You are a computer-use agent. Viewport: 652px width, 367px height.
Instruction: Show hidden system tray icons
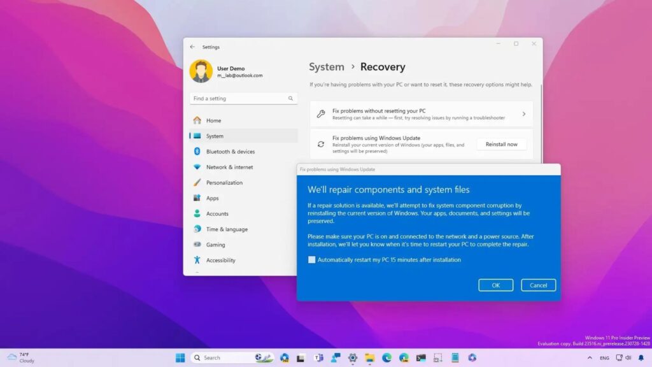pyautogui.click(x=589, y=358)
